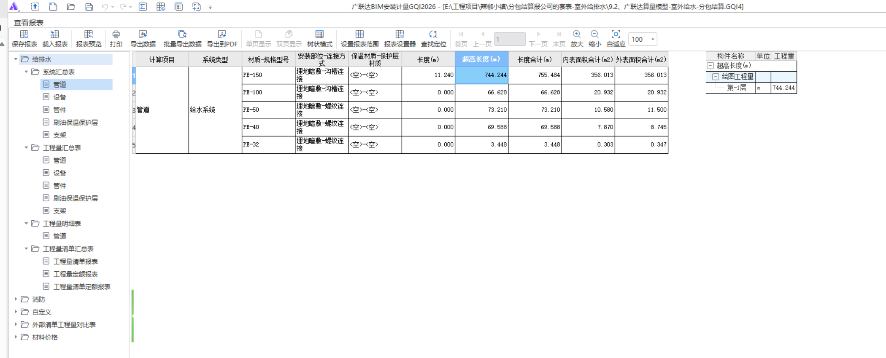Click the grid table icon in title bar

click(161, 7)
